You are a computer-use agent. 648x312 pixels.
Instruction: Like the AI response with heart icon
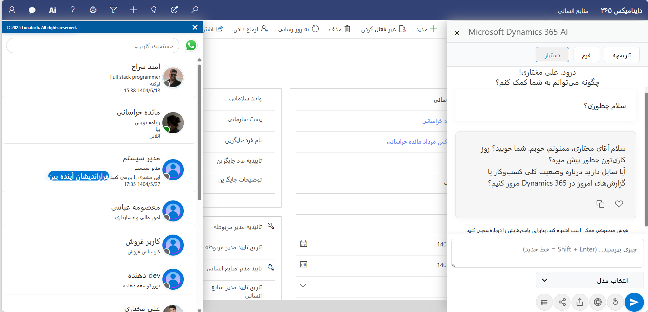619,204
